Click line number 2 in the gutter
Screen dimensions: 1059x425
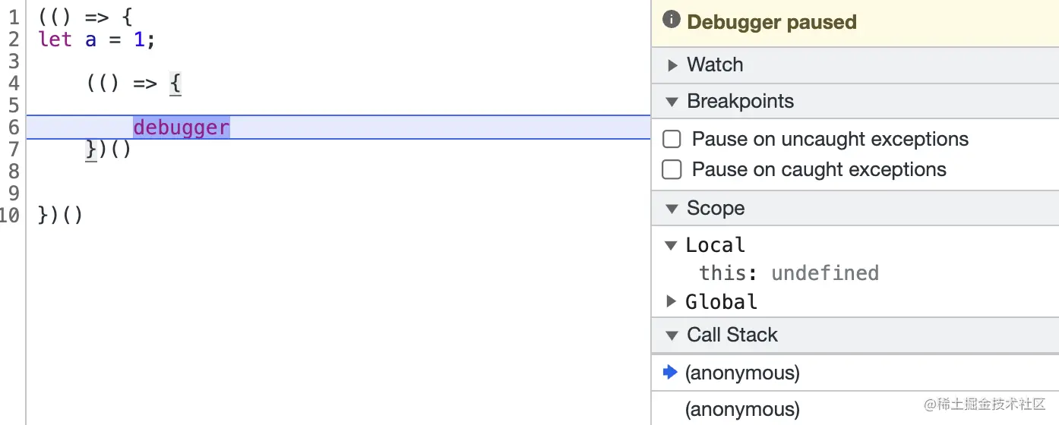click(14, 39)
